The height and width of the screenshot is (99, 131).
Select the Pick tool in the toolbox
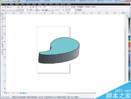[x=2, y=14]
